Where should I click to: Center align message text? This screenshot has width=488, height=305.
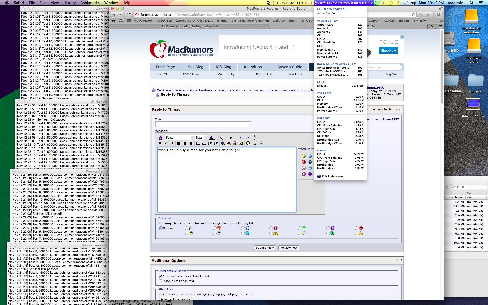click(185, 143)
